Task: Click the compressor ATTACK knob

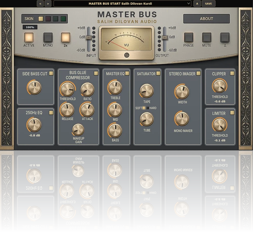Action: tap(87, 110)
